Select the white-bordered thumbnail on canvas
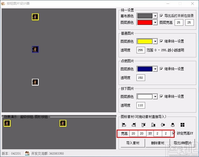Image resolution: width=199 pixels, height=157 pixels. pyautogui.click(x=35, y=82)
